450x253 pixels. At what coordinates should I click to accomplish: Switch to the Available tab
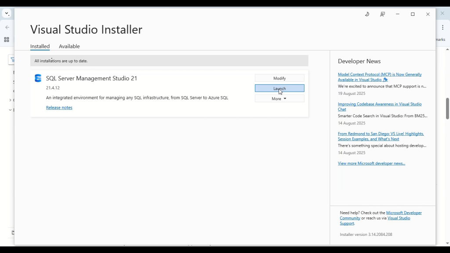pyautogui.click(x=69, y=46)
